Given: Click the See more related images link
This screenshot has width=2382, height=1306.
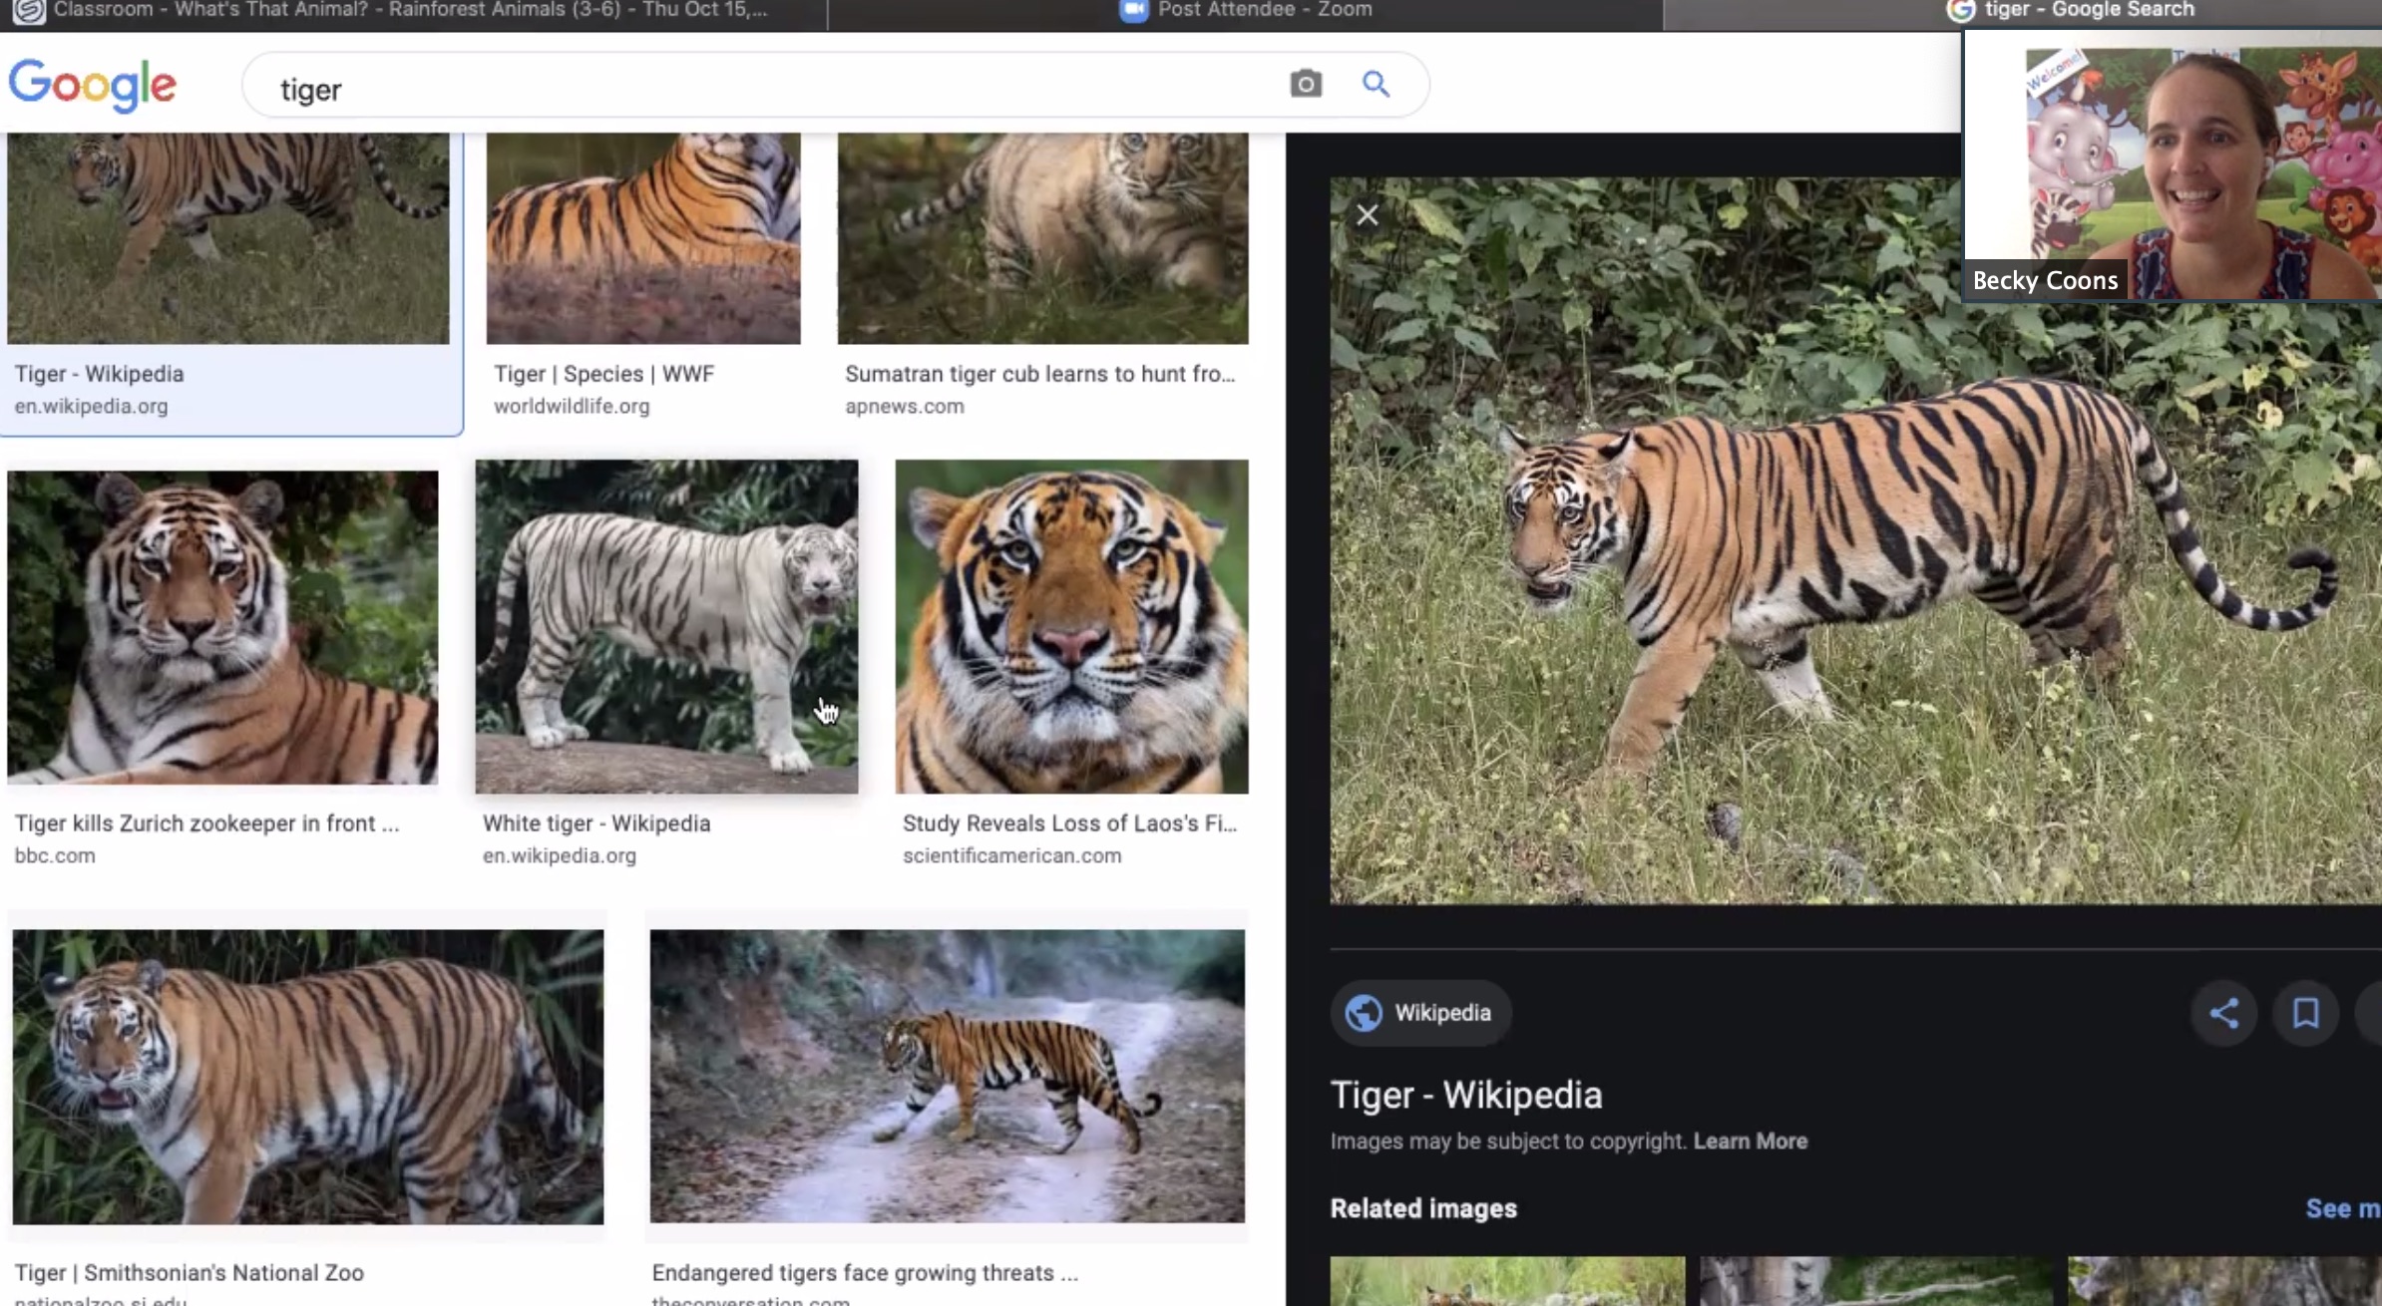Looking at the screenshot, I should click(2341, 1208).
